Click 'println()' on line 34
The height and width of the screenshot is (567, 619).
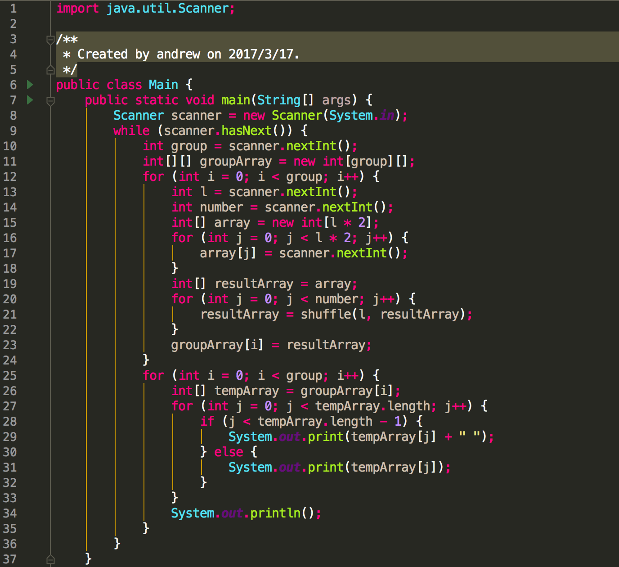282,513
